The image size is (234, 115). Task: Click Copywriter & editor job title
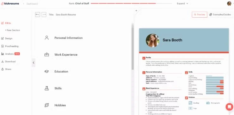tap(155, 94)
